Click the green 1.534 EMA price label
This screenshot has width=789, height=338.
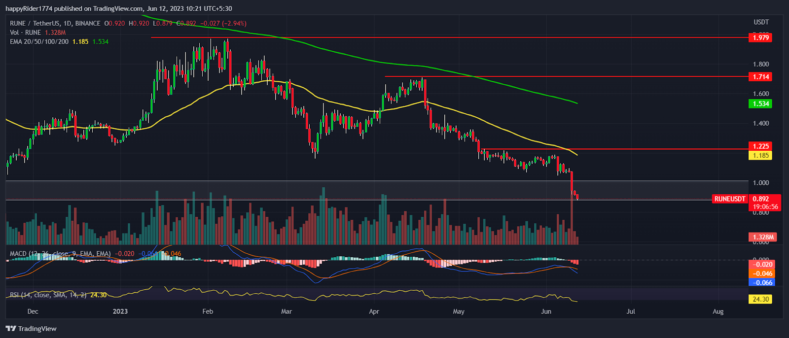click(x=760, y=103)
